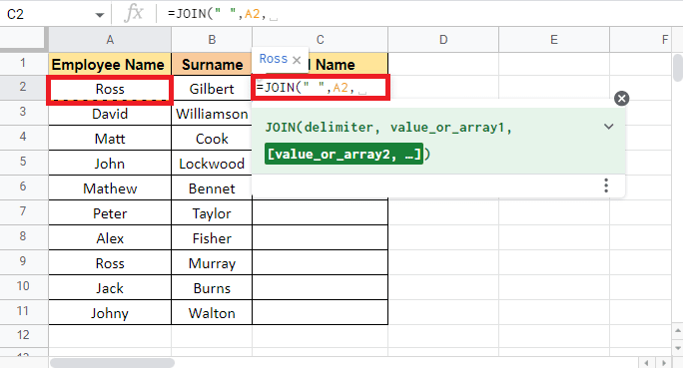
Task: Select row 11 header
Action: [x=23, y=311]
